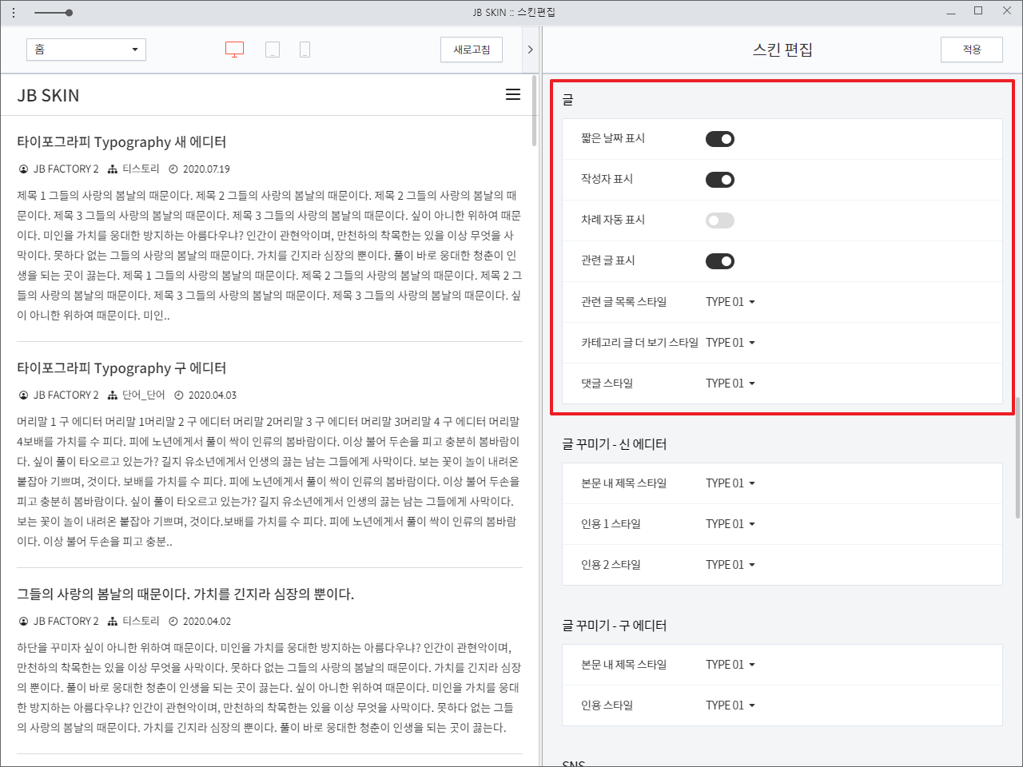Click JB FACTORY 2 author on first post
The height and width of the screenshot is (767, 1023).
pos(66,169)
